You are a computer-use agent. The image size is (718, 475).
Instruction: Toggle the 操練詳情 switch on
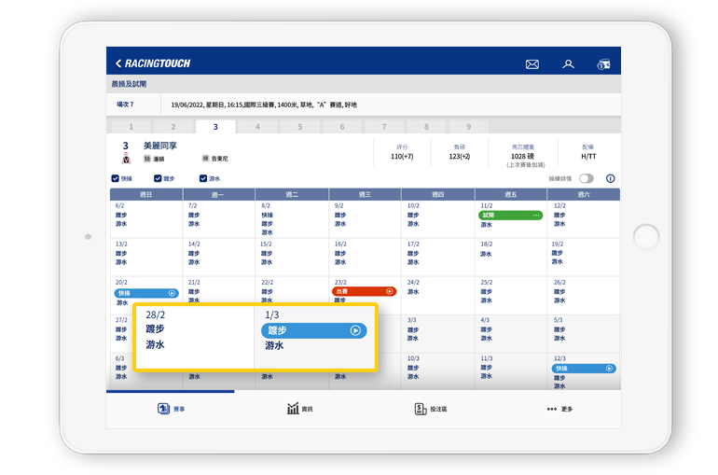(587, 178)
